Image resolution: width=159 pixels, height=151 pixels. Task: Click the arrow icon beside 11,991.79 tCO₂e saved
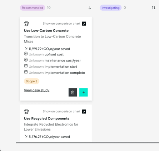click(x=26, y=48)
